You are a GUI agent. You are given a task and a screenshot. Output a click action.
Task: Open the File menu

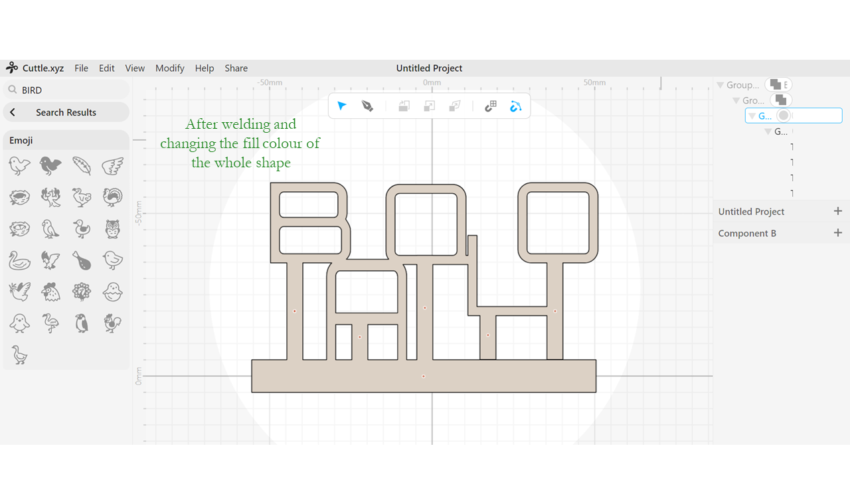pos(81,68)
